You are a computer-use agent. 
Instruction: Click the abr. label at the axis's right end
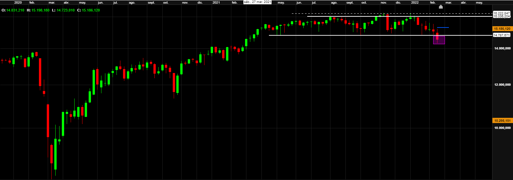[464, 2]
